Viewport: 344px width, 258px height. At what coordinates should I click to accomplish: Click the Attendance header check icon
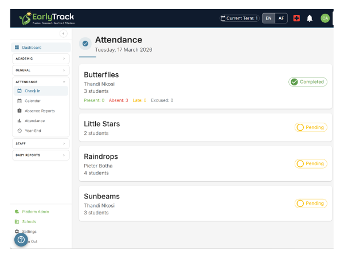[x=85, y=44]
